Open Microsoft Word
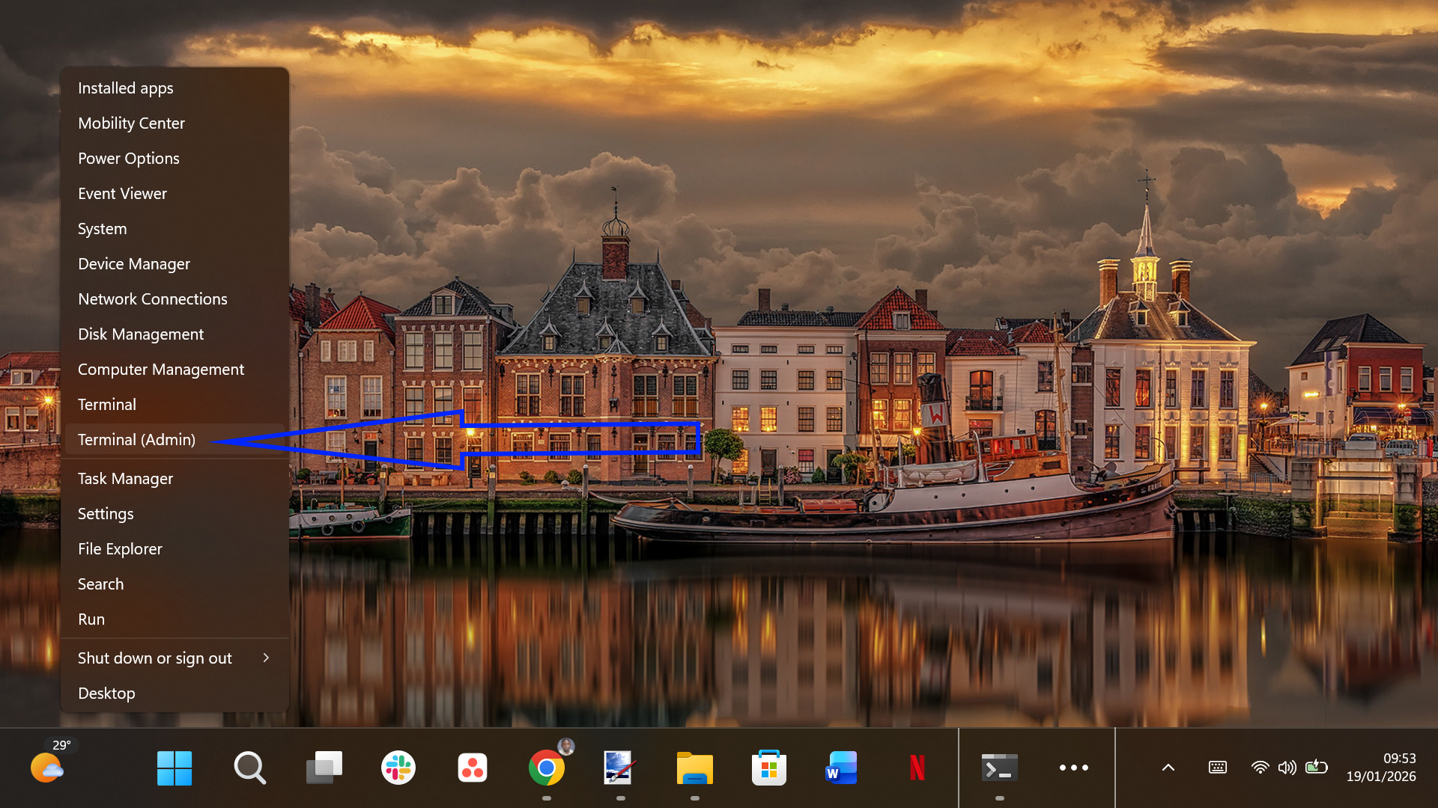Image resolution: width=1438 pixels, height=808 pixels. 841,767
